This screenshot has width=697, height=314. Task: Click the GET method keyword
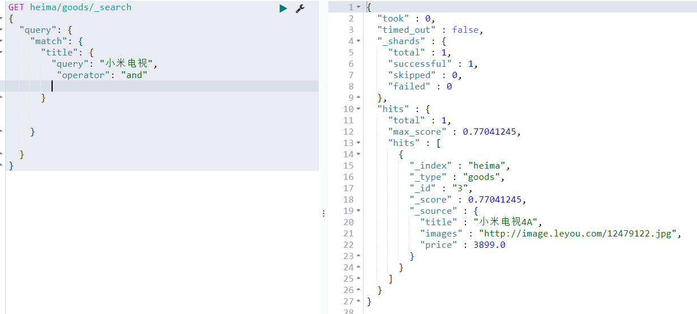pyautogui.click(x=16, y=7)
